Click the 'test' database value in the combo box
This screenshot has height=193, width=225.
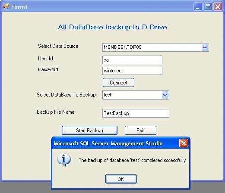click(x=108, y=95)
